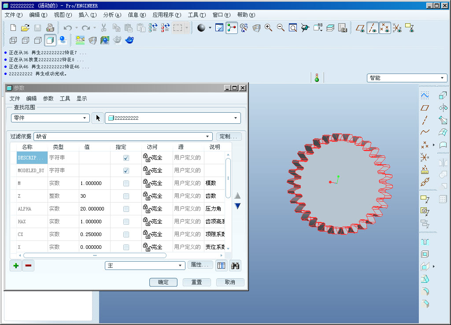This screenshot has width=451, height=325.
Task: Open file using folder icon
Action: pos(25,28)
